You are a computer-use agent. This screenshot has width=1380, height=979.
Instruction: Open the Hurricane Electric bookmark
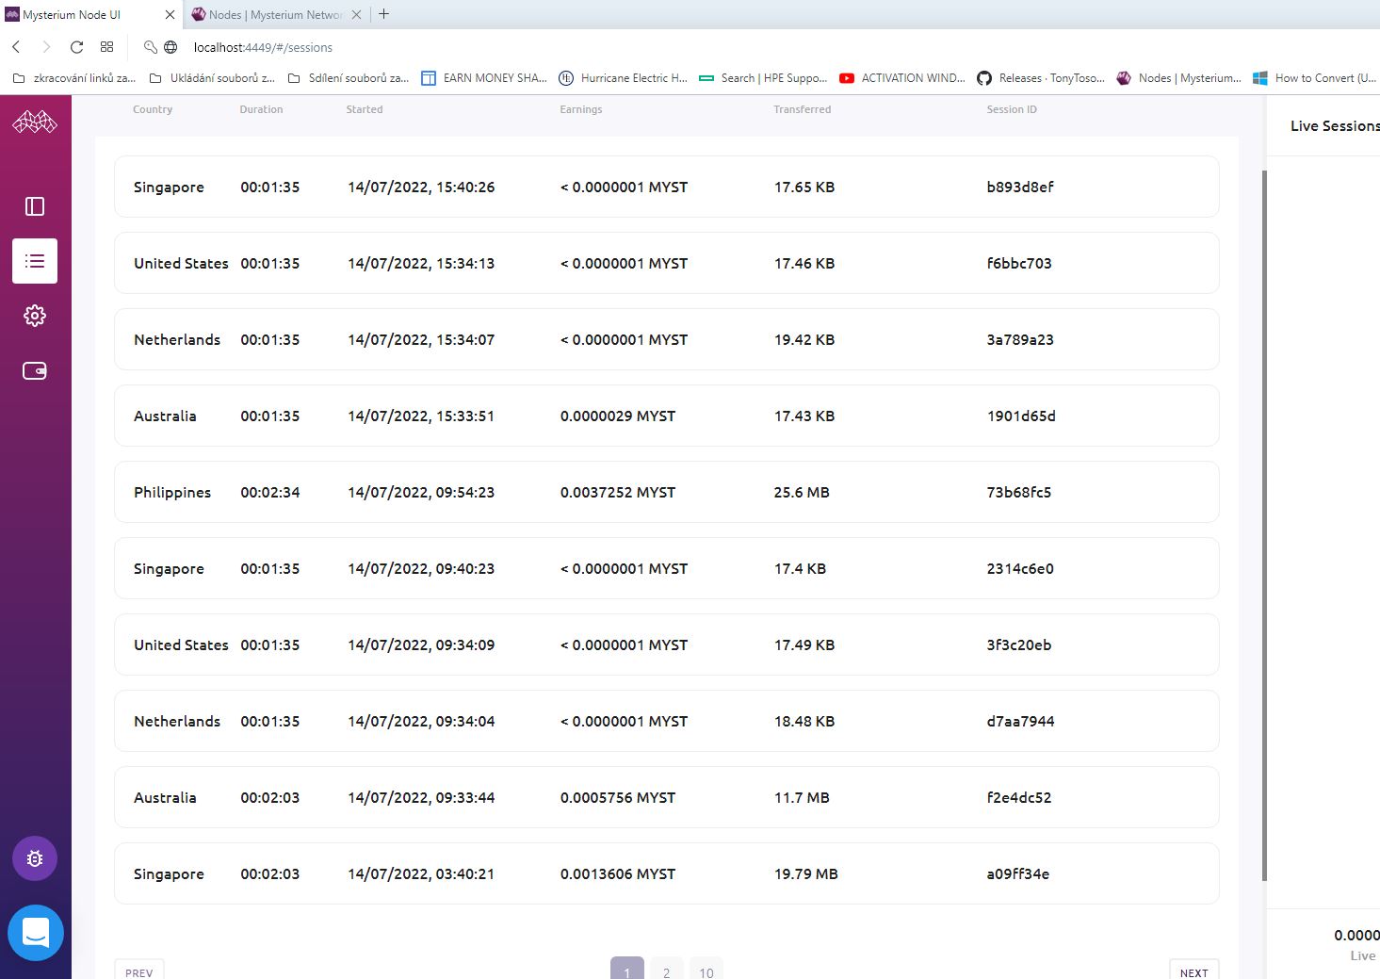coord(624,78)
